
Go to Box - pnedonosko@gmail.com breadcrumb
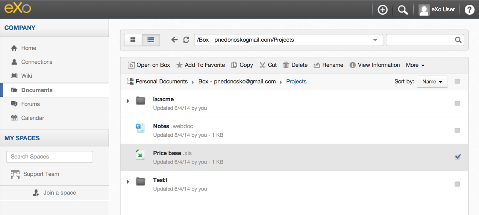(x=237, y=81)
